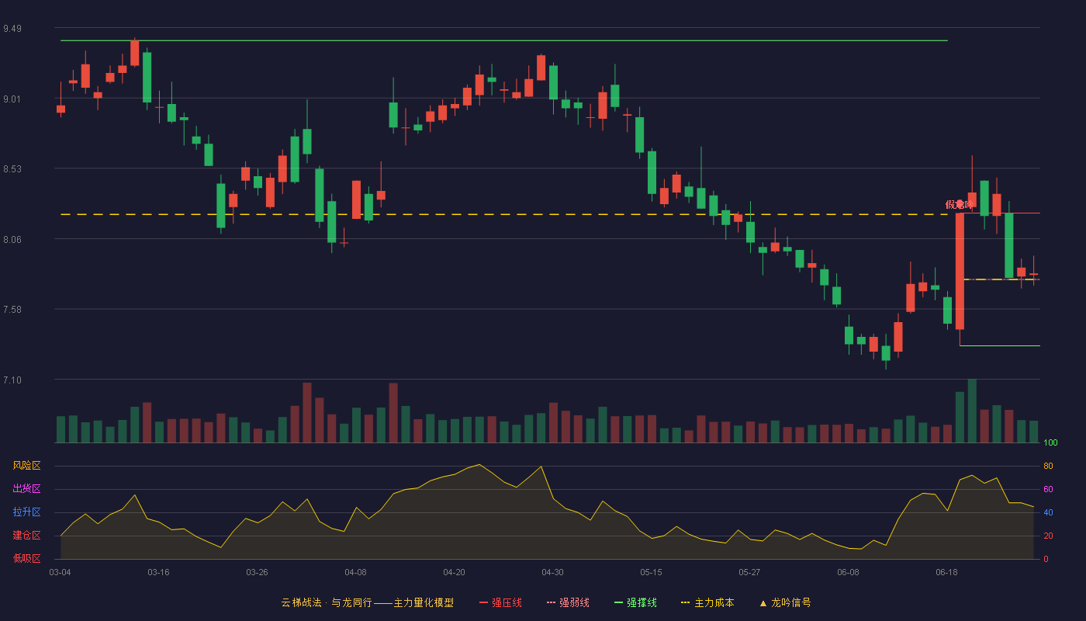
Task: Click the red 0 indicator scale value
Action: 1046,559
